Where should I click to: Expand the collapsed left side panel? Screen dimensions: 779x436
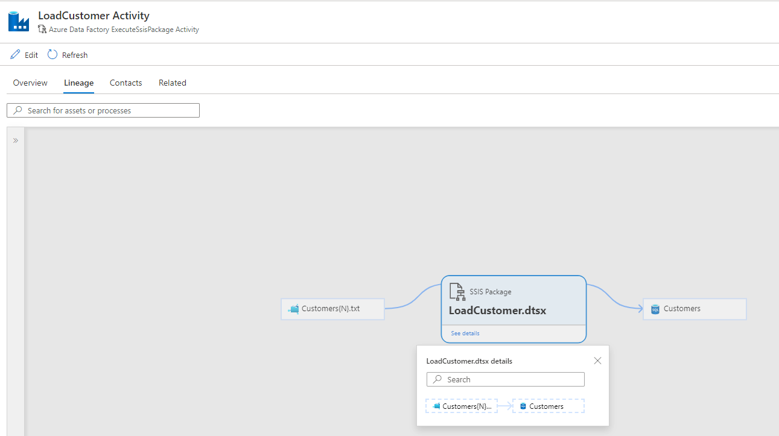point(16,141)
